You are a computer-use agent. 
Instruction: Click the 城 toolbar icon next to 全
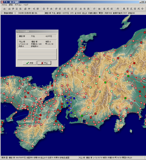pos(139,9)
